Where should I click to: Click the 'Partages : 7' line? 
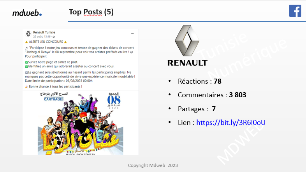pos(197,109)
